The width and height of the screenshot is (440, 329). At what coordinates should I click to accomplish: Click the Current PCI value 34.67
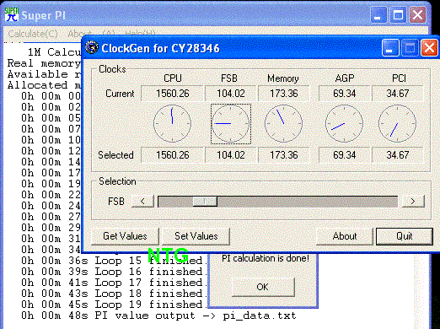[398, 94]
